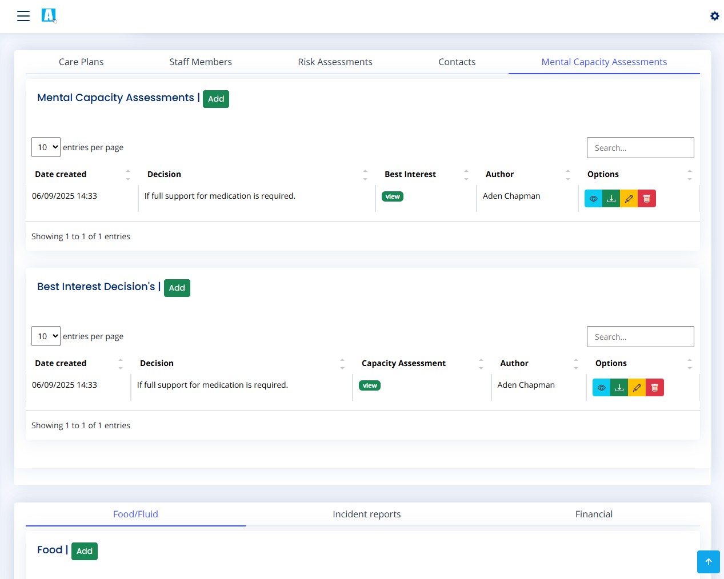Delete the best interest decision entry

(x=654, y=388)
